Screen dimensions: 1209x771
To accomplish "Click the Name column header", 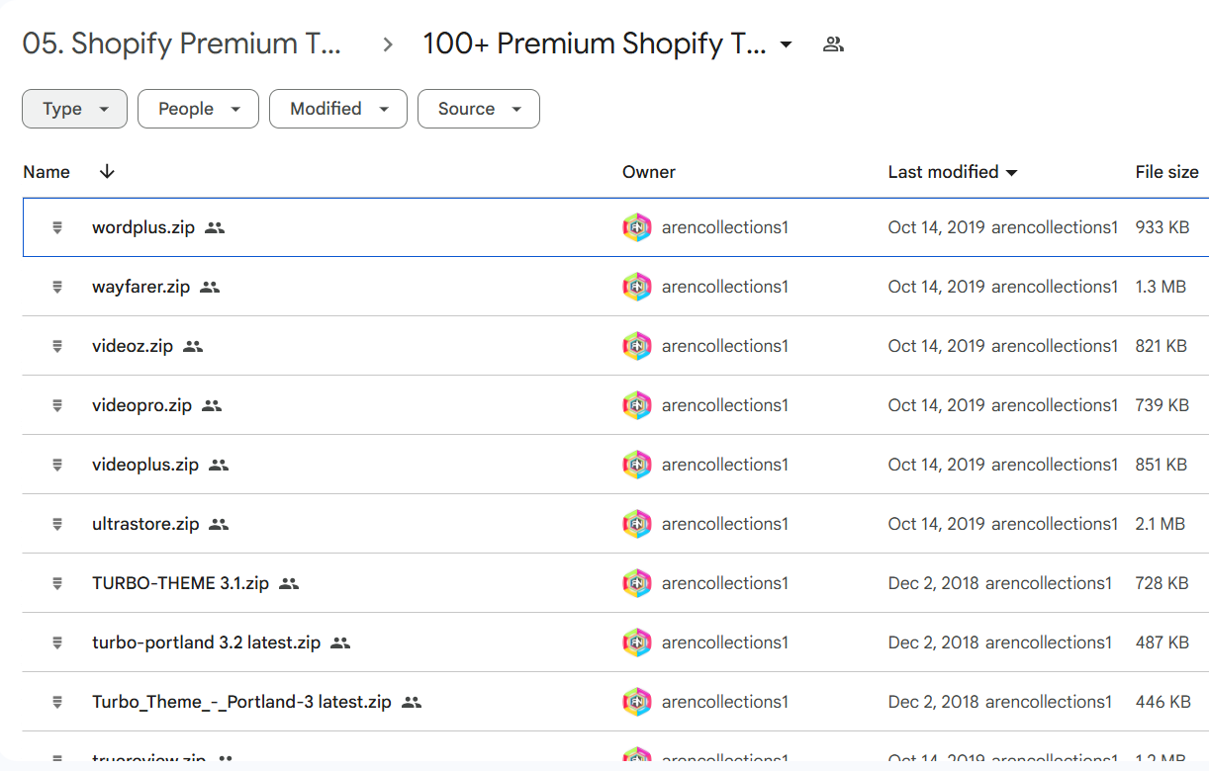I will point(46,172).
